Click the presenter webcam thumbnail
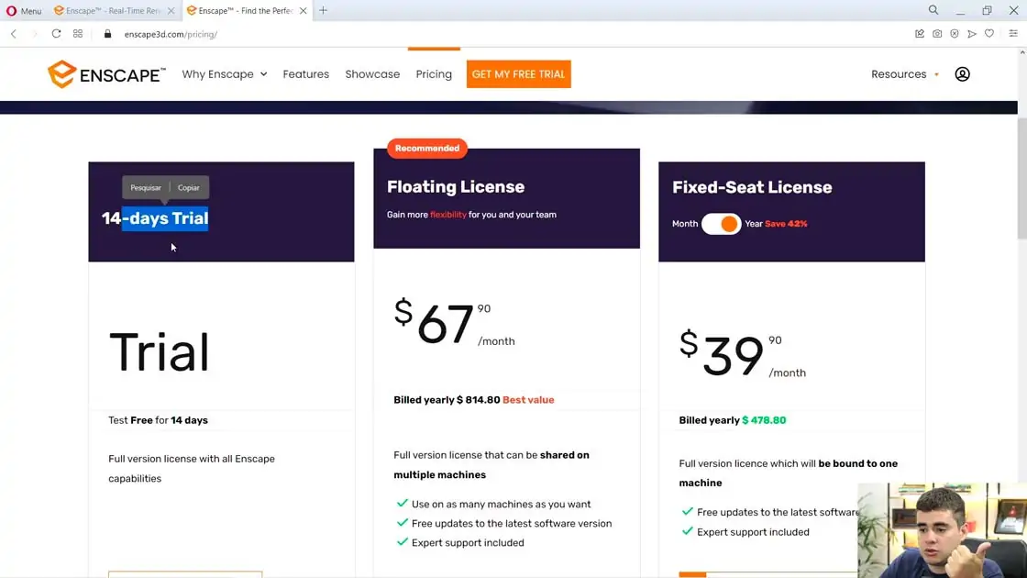This screenshot has width=1027, height=578. click(x=942, y=530)
